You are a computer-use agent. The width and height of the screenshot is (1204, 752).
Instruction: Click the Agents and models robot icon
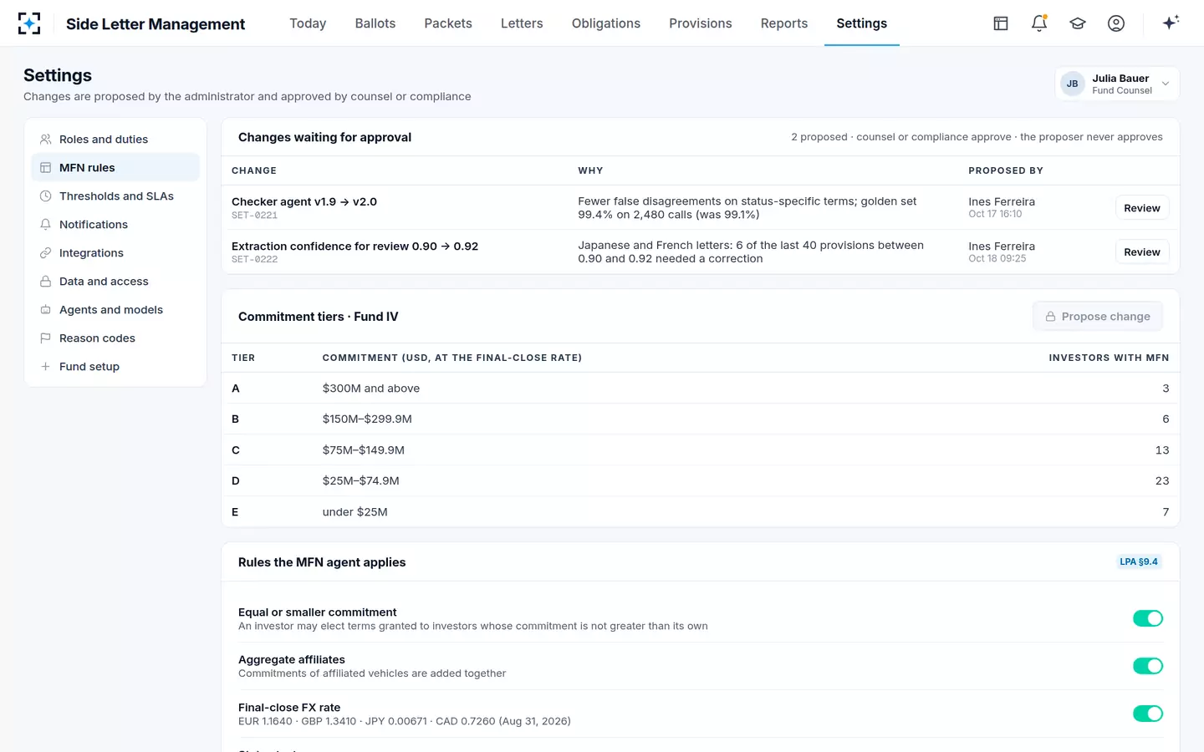point(46,310)
